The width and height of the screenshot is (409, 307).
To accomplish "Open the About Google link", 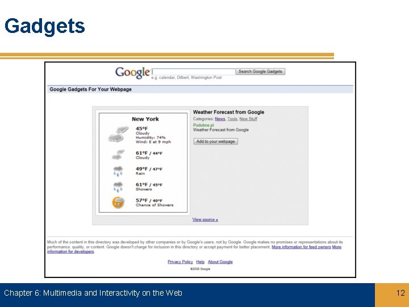I will pyautogui.click(x=220, y=262).
